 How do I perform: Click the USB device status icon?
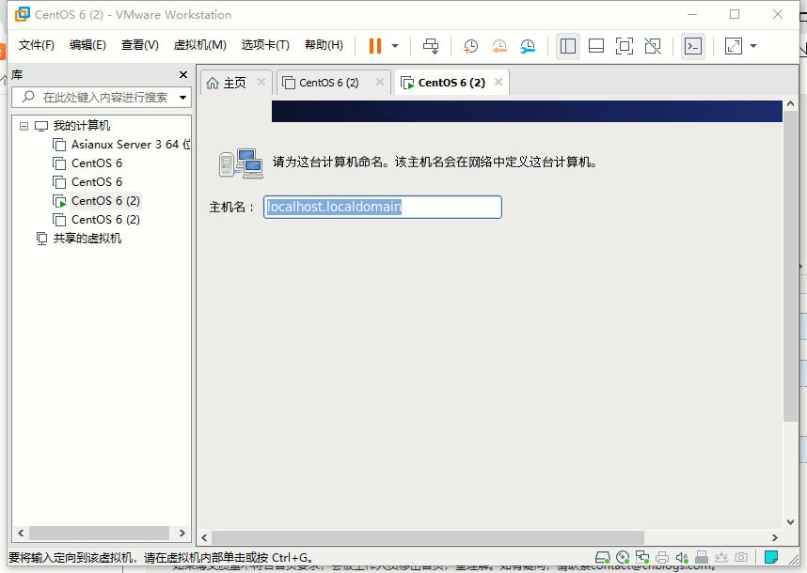701,557
